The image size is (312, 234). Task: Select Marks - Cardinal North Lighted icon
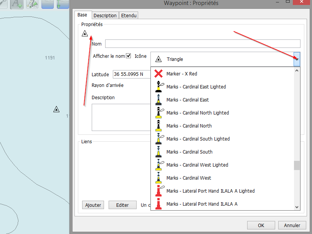click(x=197, y=113)
